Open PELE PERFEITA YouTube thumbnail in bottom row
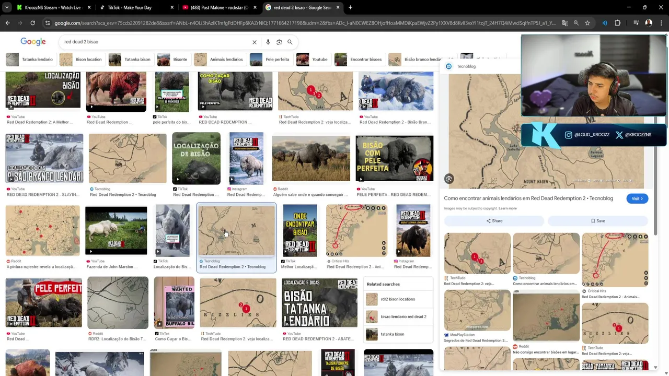This screenshot has height=376, width=669. coord(44,303)
